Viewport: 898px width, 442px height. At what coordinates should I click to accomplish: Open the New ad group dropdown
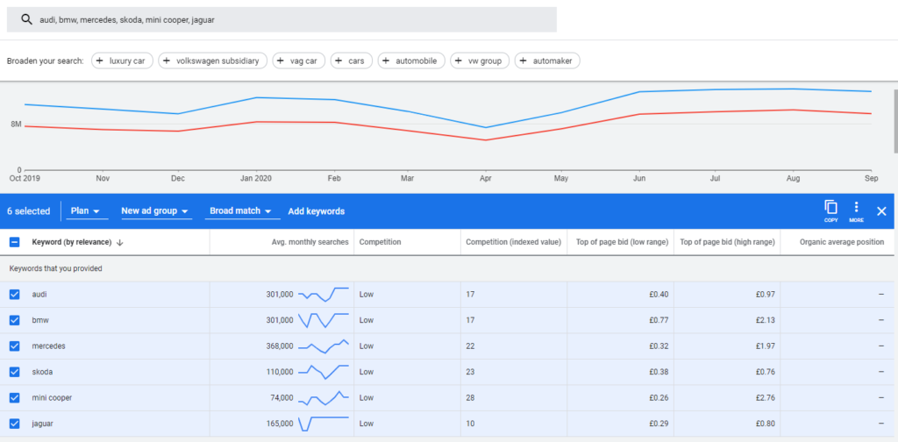coord(155,211)
